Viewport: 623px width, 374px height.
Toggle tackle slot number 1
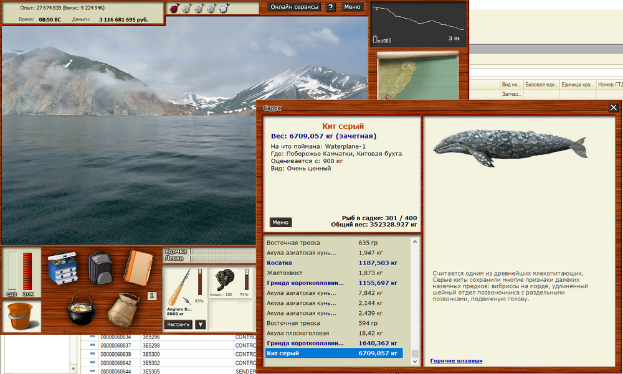(x=151, y=295)
